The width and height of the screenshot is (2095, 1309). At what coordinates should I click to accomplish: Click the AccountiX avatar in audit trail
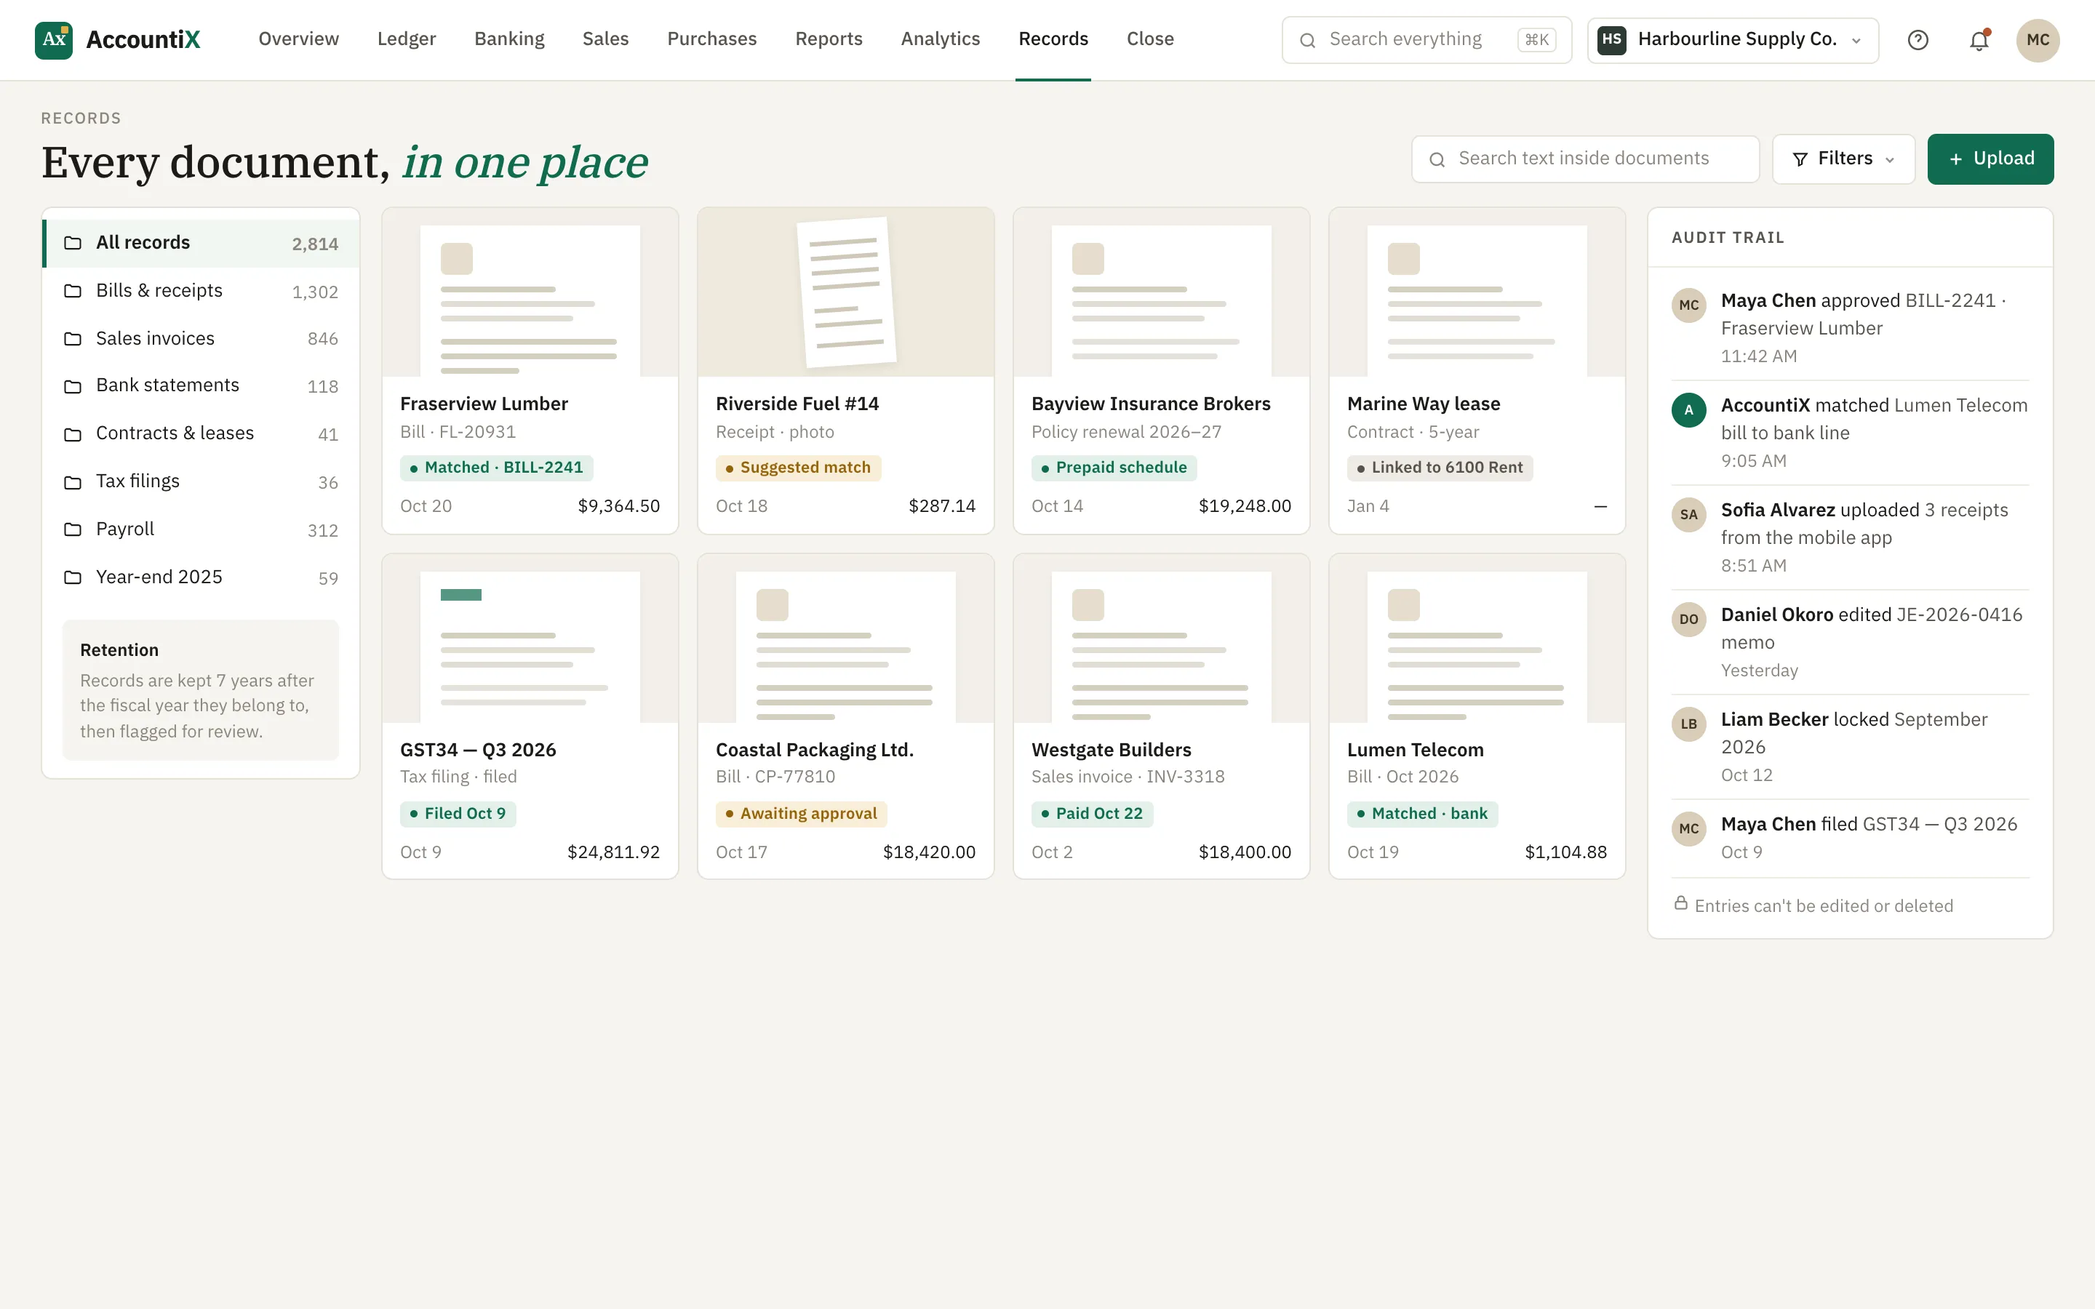[1688, 410]
